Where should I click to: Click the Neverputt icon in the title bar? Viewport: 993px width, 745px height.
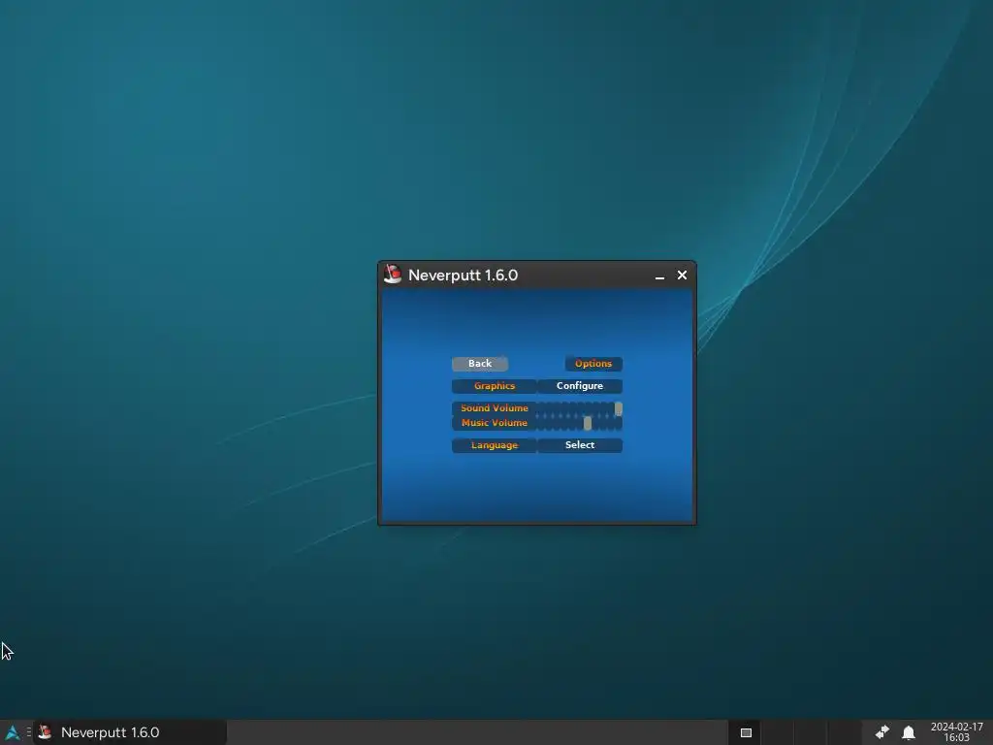[393, 275]
